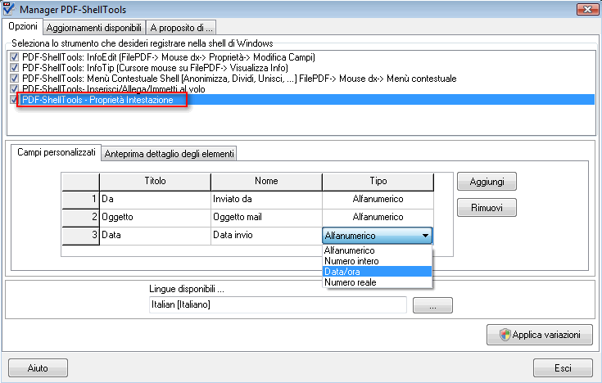Open Anteprima dettaglio degli elementi tab
The width and height of the screenshot is (602, 383).
(x=169, y=154)
